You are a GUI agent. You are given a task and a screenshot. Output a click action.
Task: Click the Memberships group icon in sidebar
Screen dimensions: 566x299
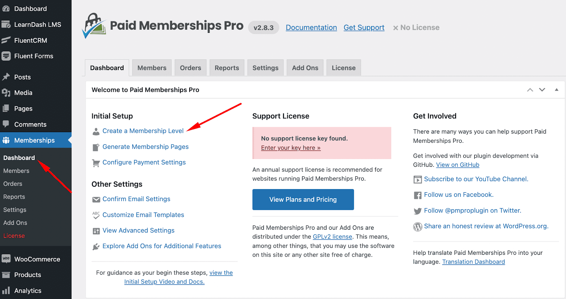point(6,140)
